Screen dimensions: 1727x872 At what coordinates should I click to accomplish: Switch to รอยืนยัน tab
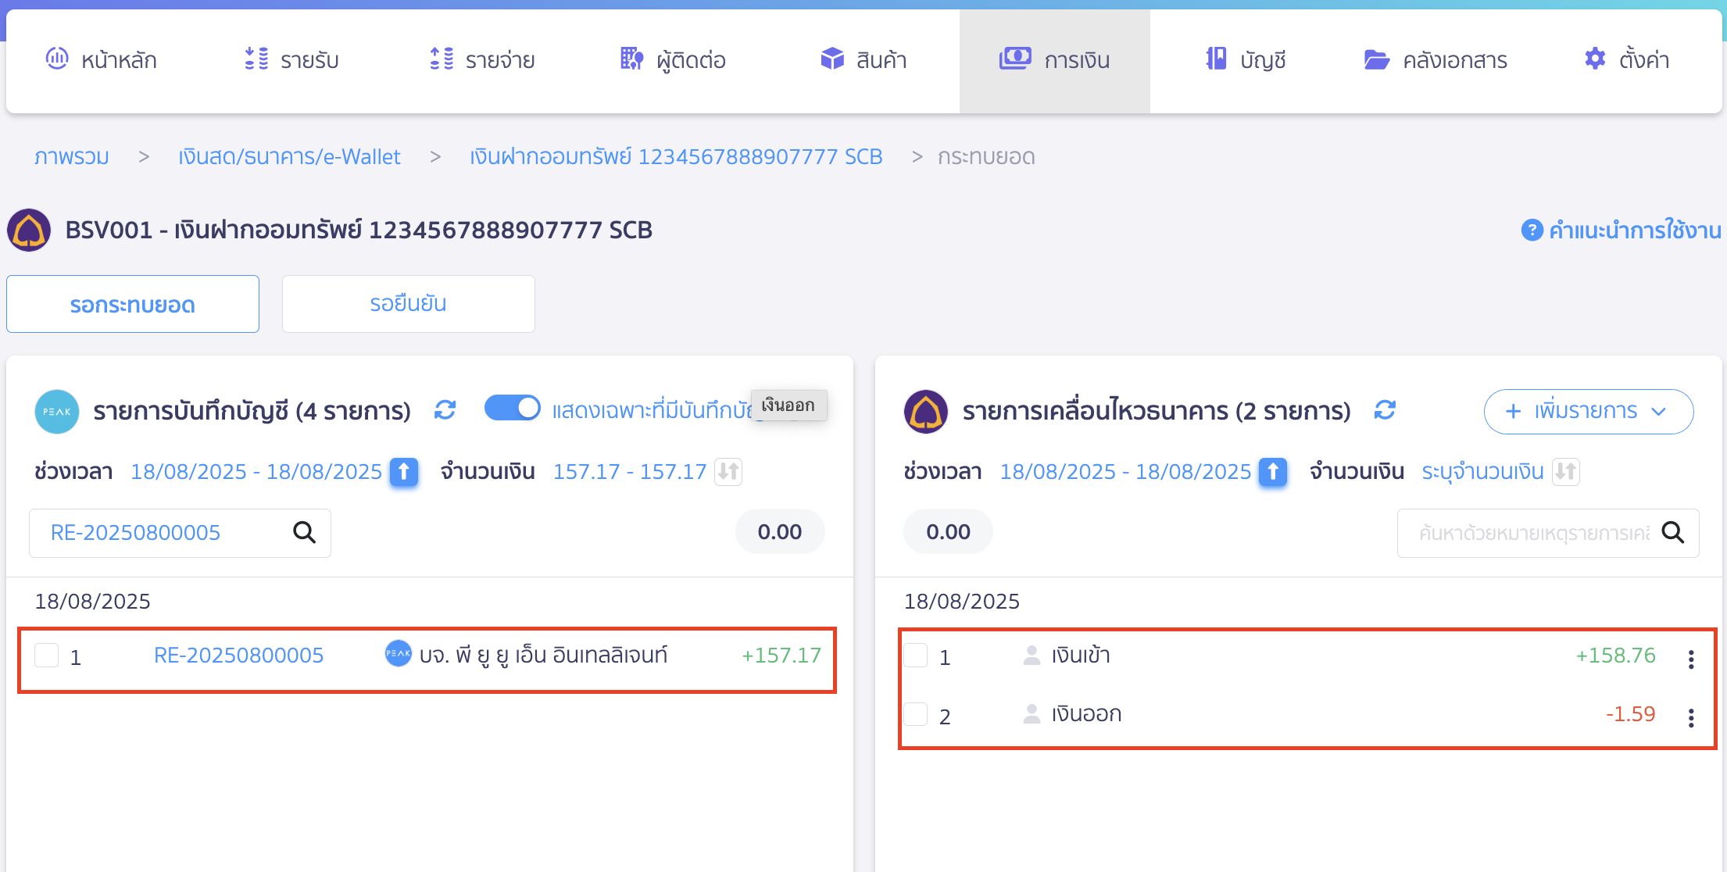coord(408,304)
